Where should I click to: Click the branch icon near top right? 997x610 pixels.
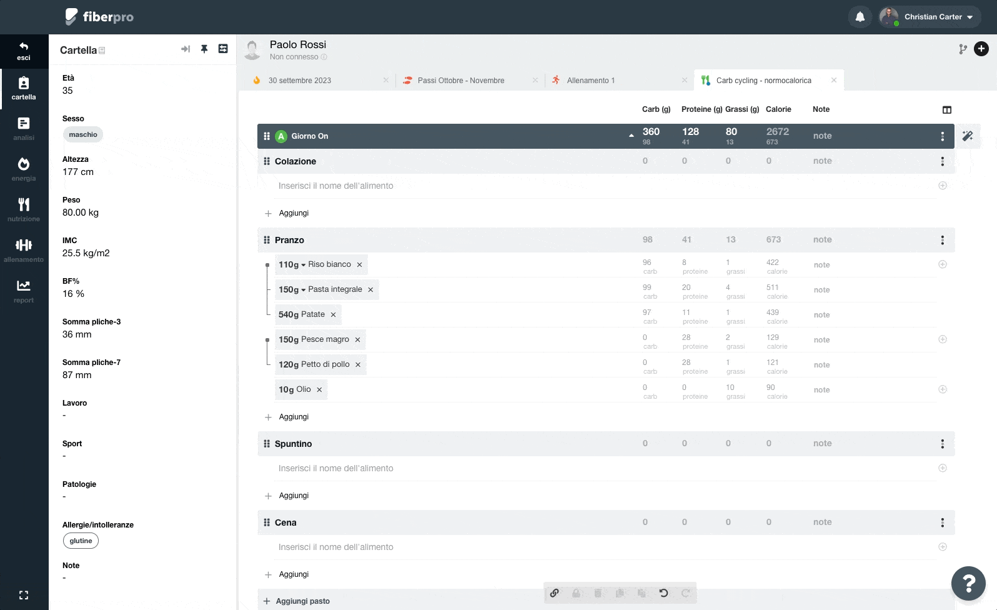(x=963, y=49)
